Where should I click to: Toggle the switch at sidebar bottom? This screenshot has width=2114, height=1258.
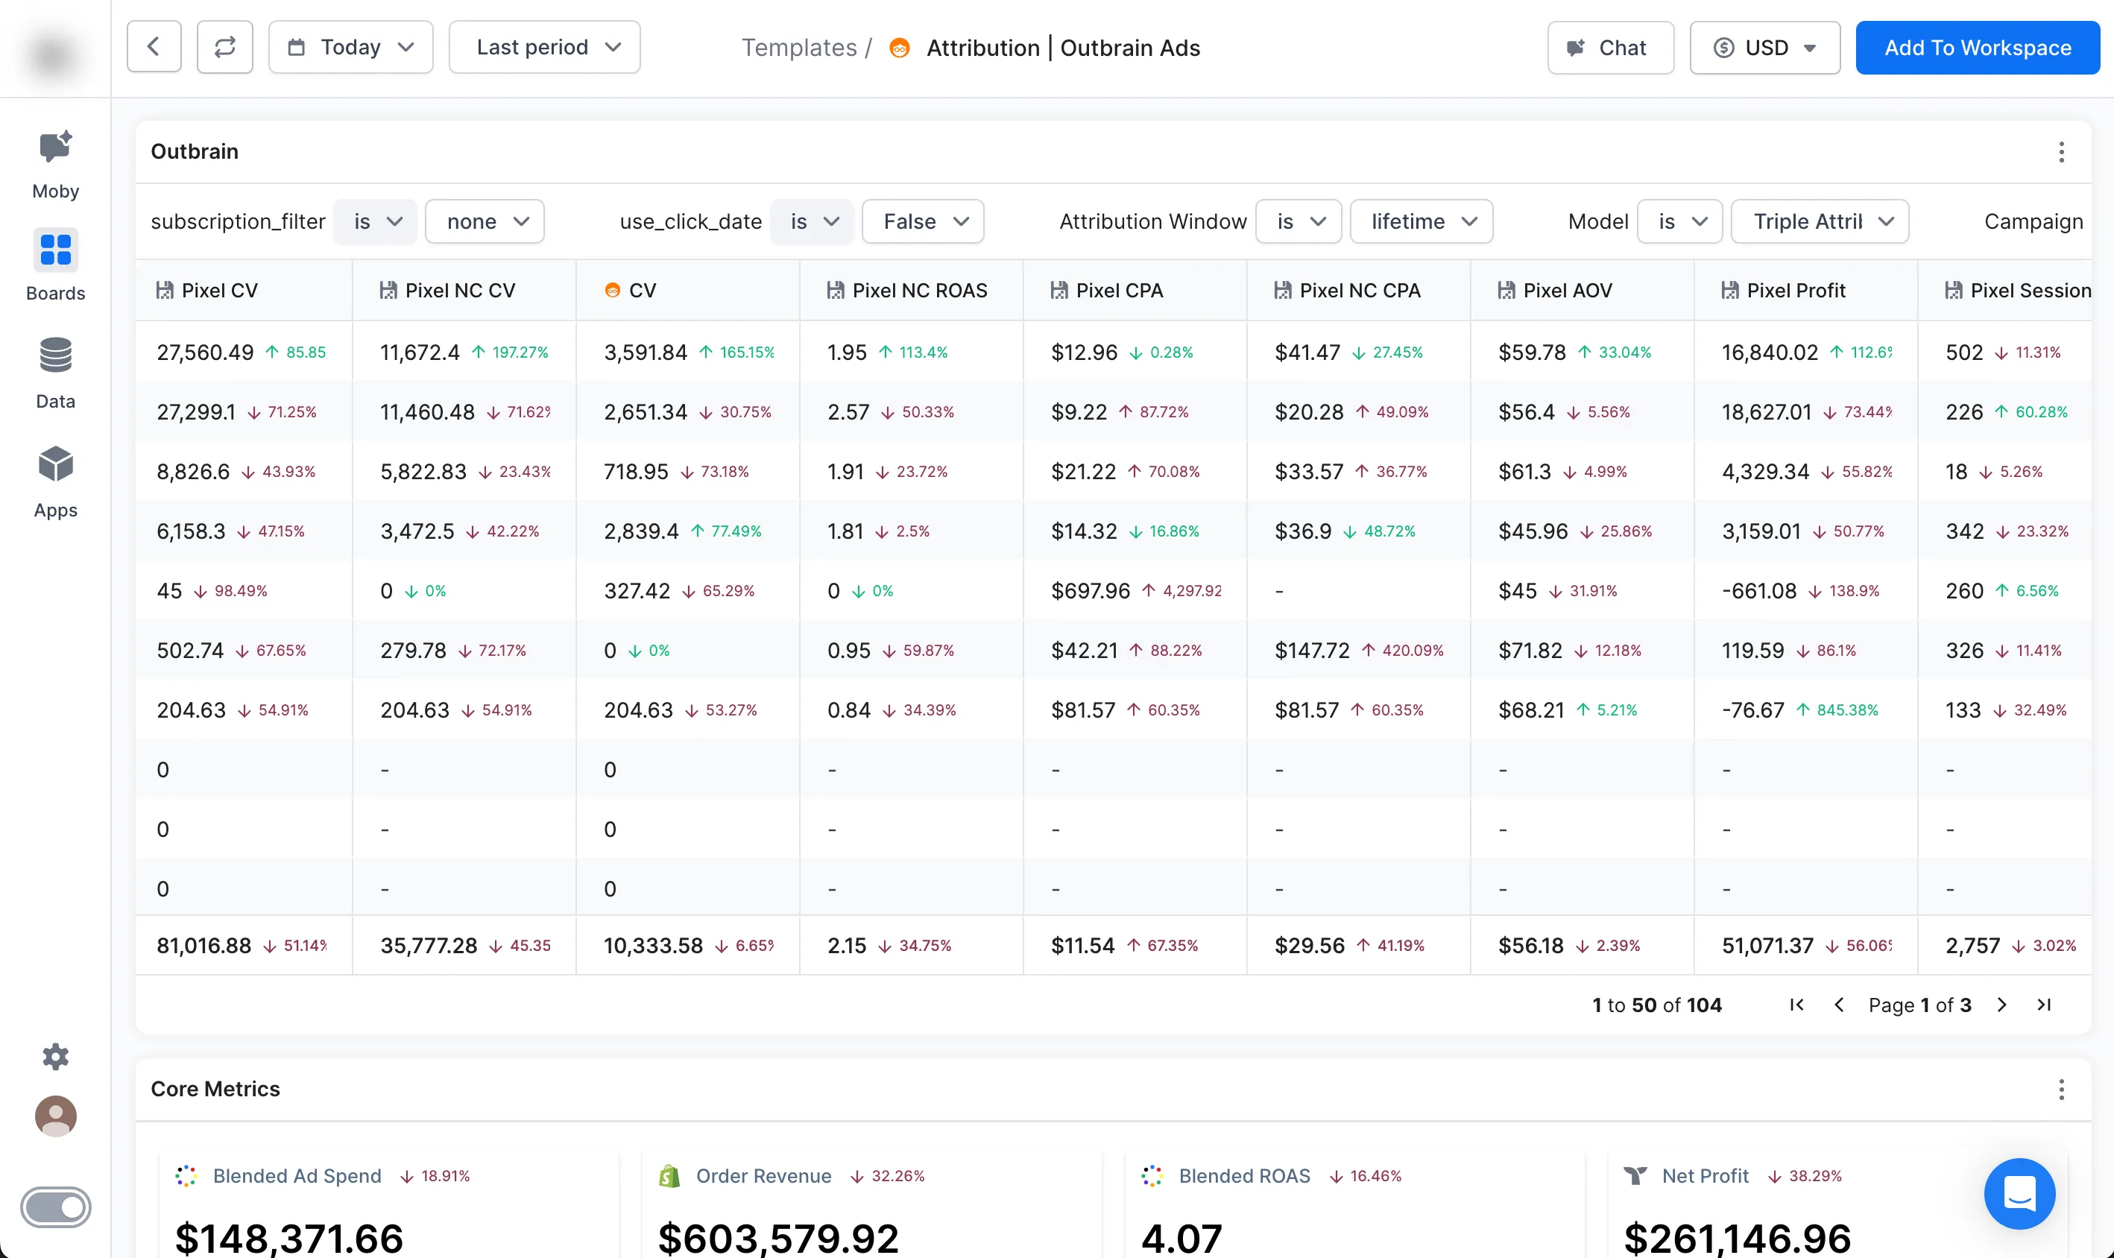pos(55,1207)
